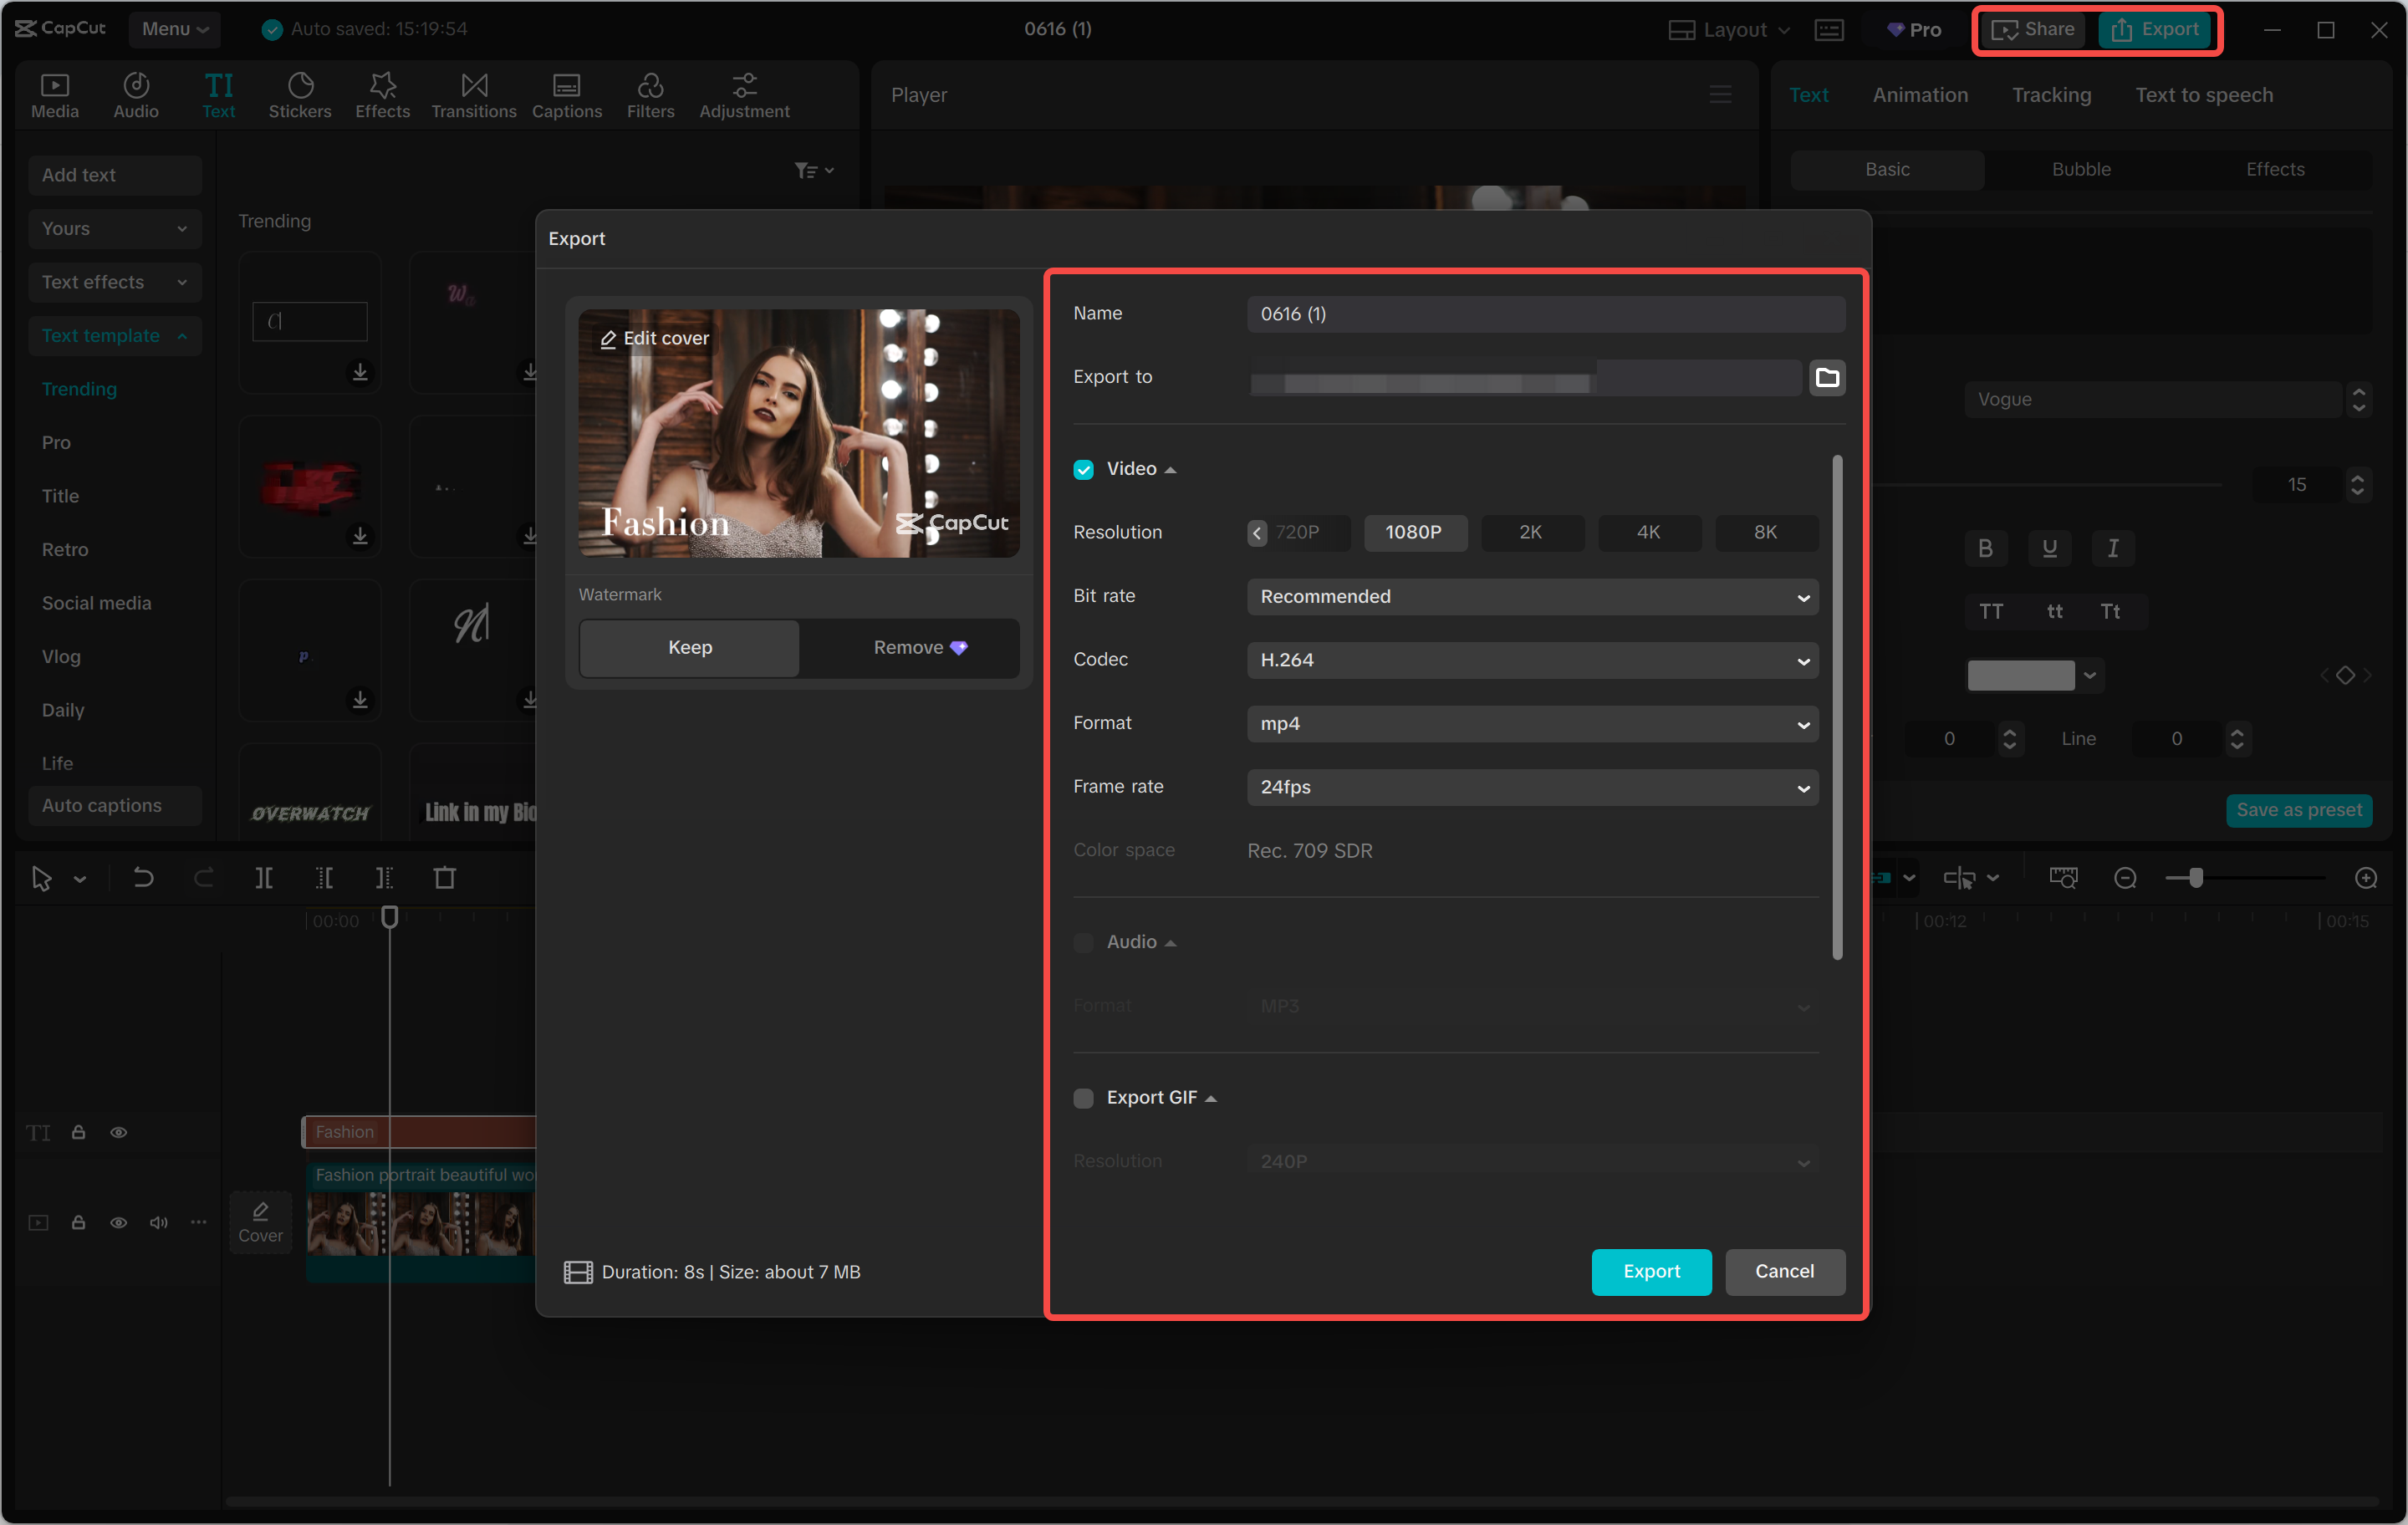Click the video Name input field

[x=1546, y=313]
